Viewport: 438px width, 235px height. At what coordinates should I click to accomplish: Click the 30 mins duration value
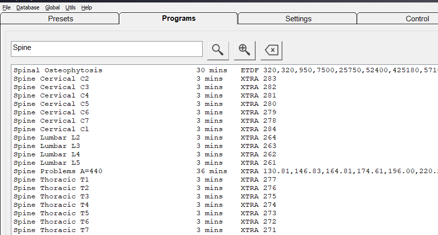212,70
